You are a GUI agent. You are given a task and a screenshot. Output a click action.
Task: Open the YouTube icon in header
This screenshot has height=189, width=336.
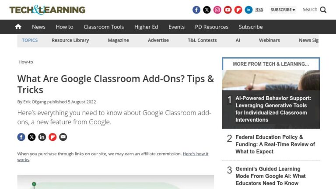[x=228, y=10]
